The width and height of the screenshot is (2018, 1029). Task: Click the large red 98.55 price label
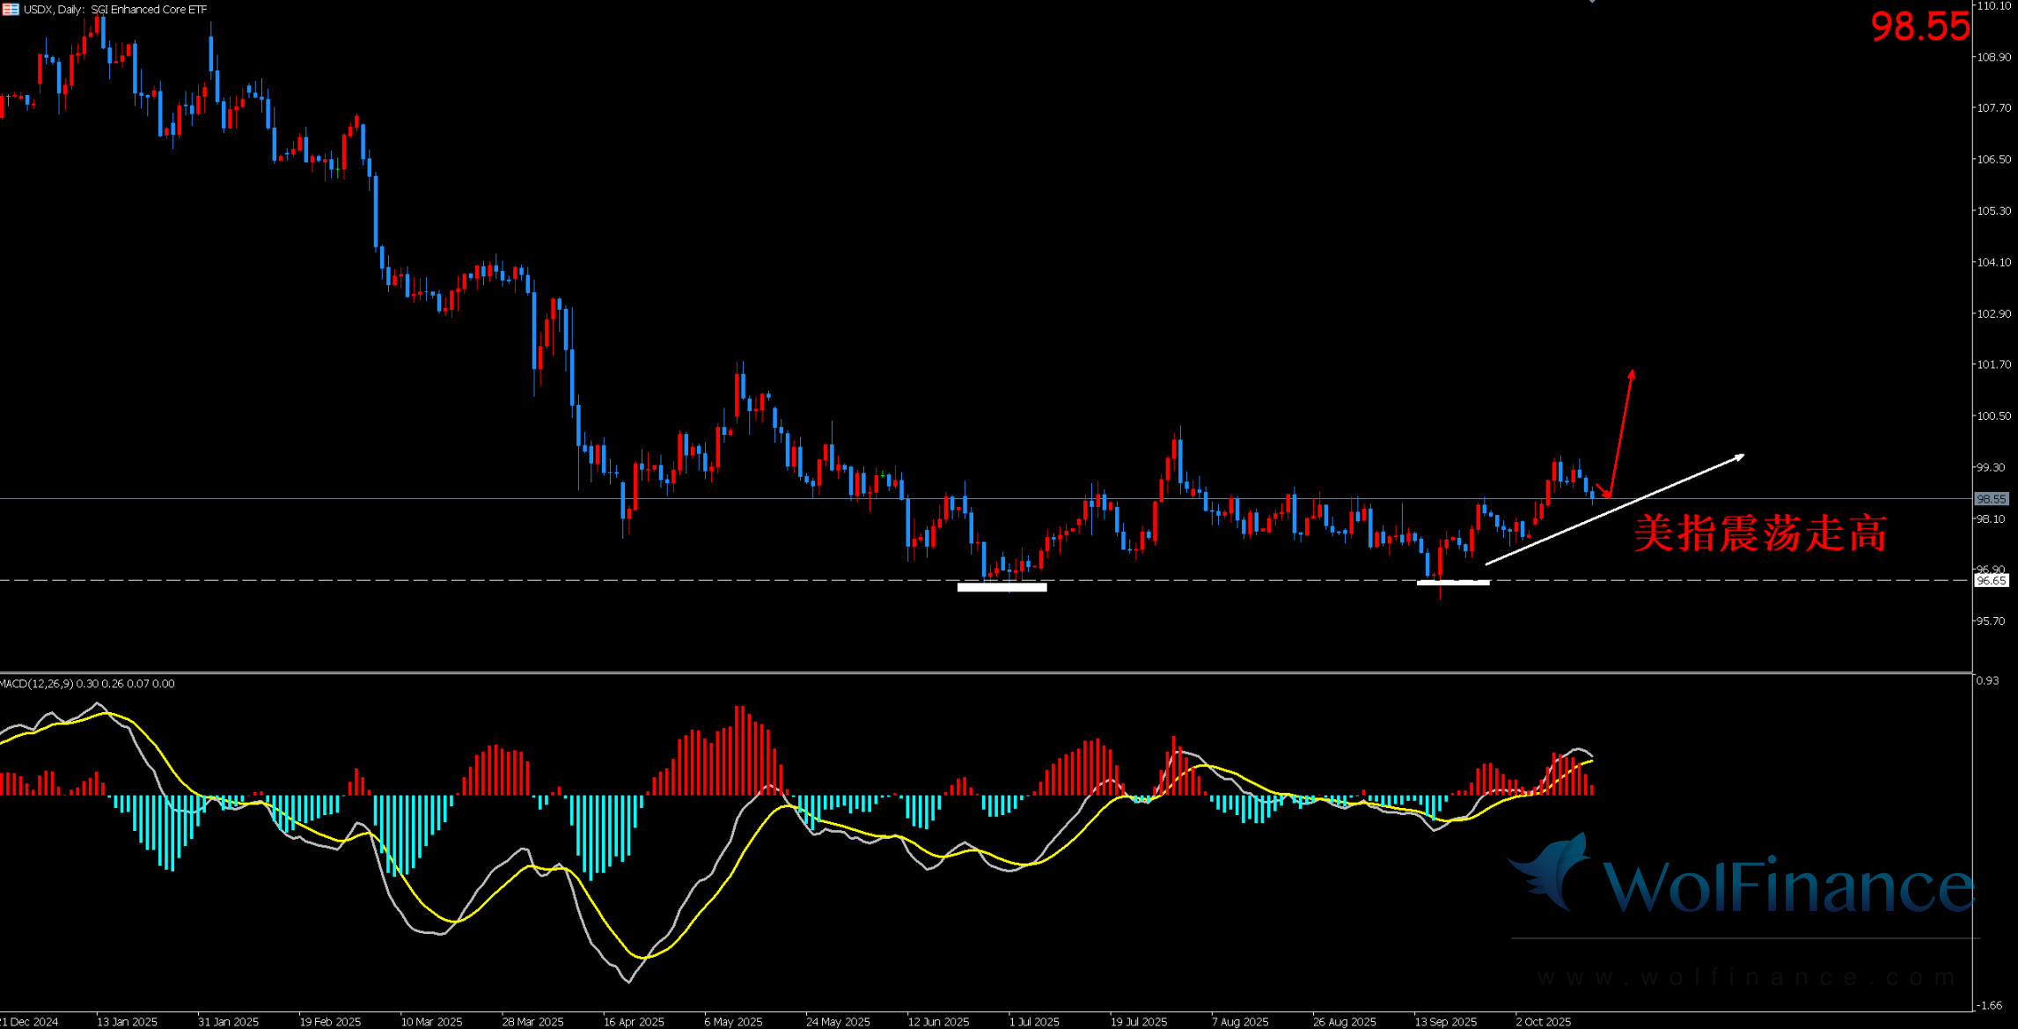(1919, 27)
